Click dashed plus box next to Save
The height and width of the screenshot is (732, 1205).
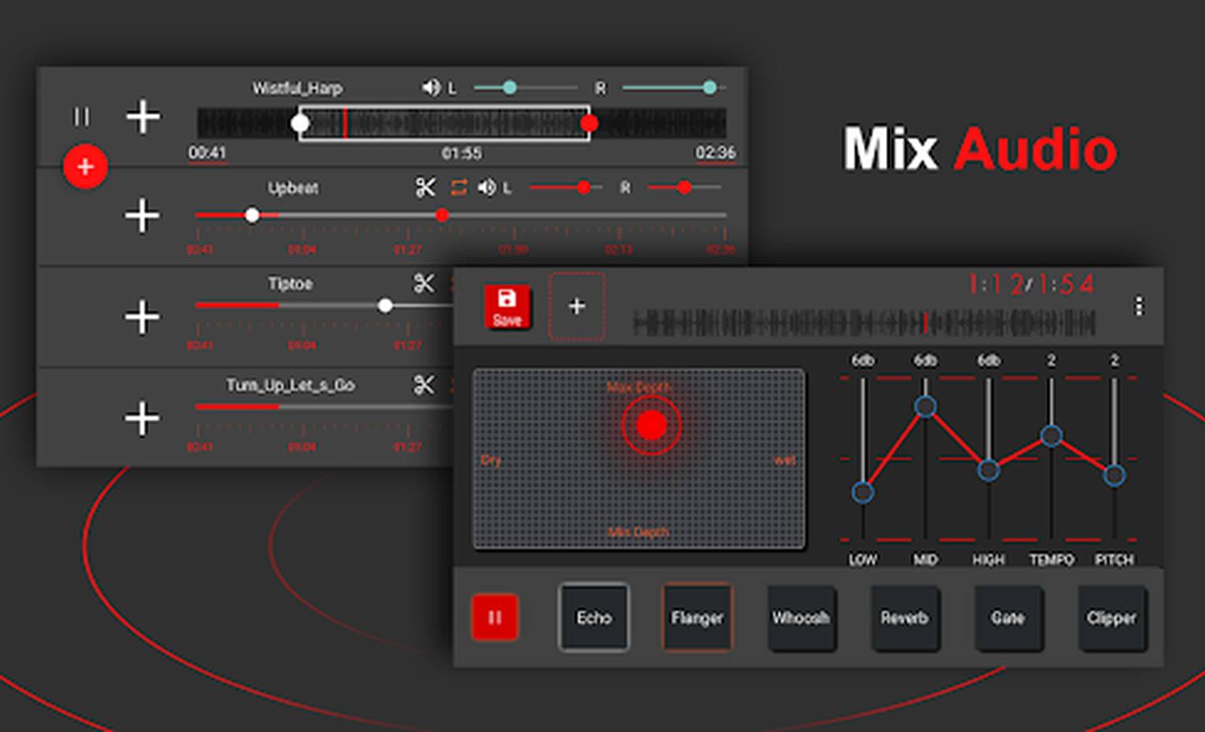(577, 306)
